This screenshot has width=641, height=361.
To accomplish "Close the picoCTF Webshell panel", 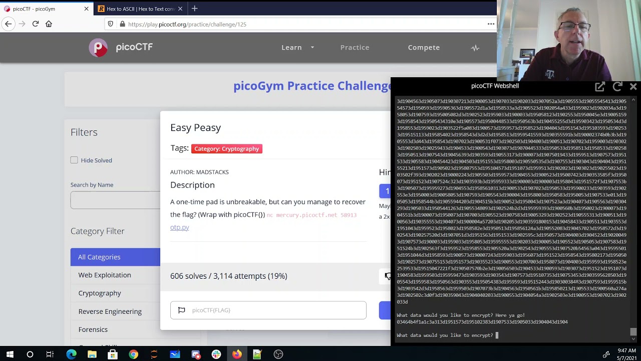I will [633, 86].
